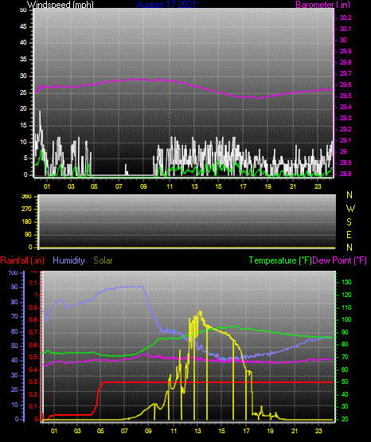Image resolution: width=371 pixels, height=442 pixels.
Task: Click the 'Barometer (.in)' axis title
Action: click(x=322, y=5)
